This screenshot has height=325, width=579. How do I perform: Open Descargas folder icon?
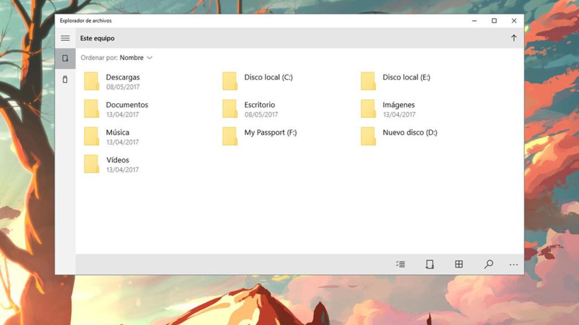(x=92, y=81)
